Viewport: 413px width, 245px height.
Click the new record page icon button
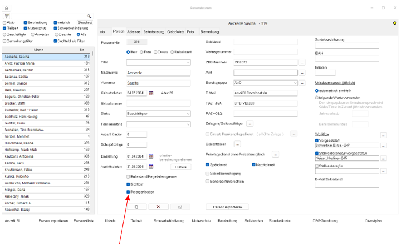[137, 206]
